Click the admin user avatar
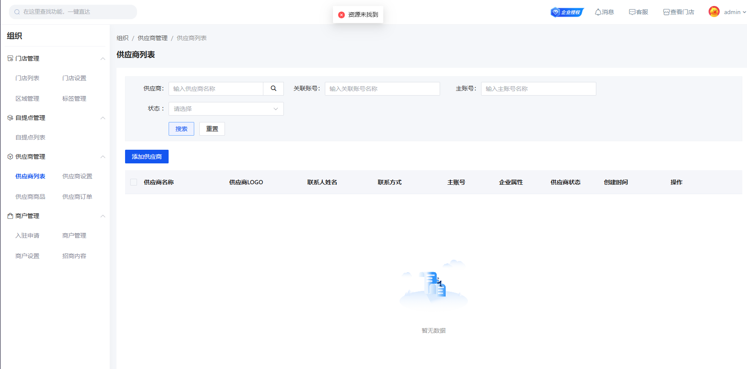The width and height of the screenshot is (747, 369). [x=714, y=12]
